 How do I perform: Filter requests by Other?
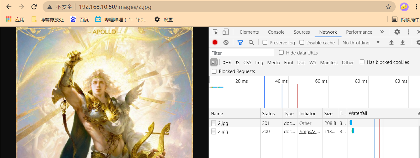click(x=348, y=62)
